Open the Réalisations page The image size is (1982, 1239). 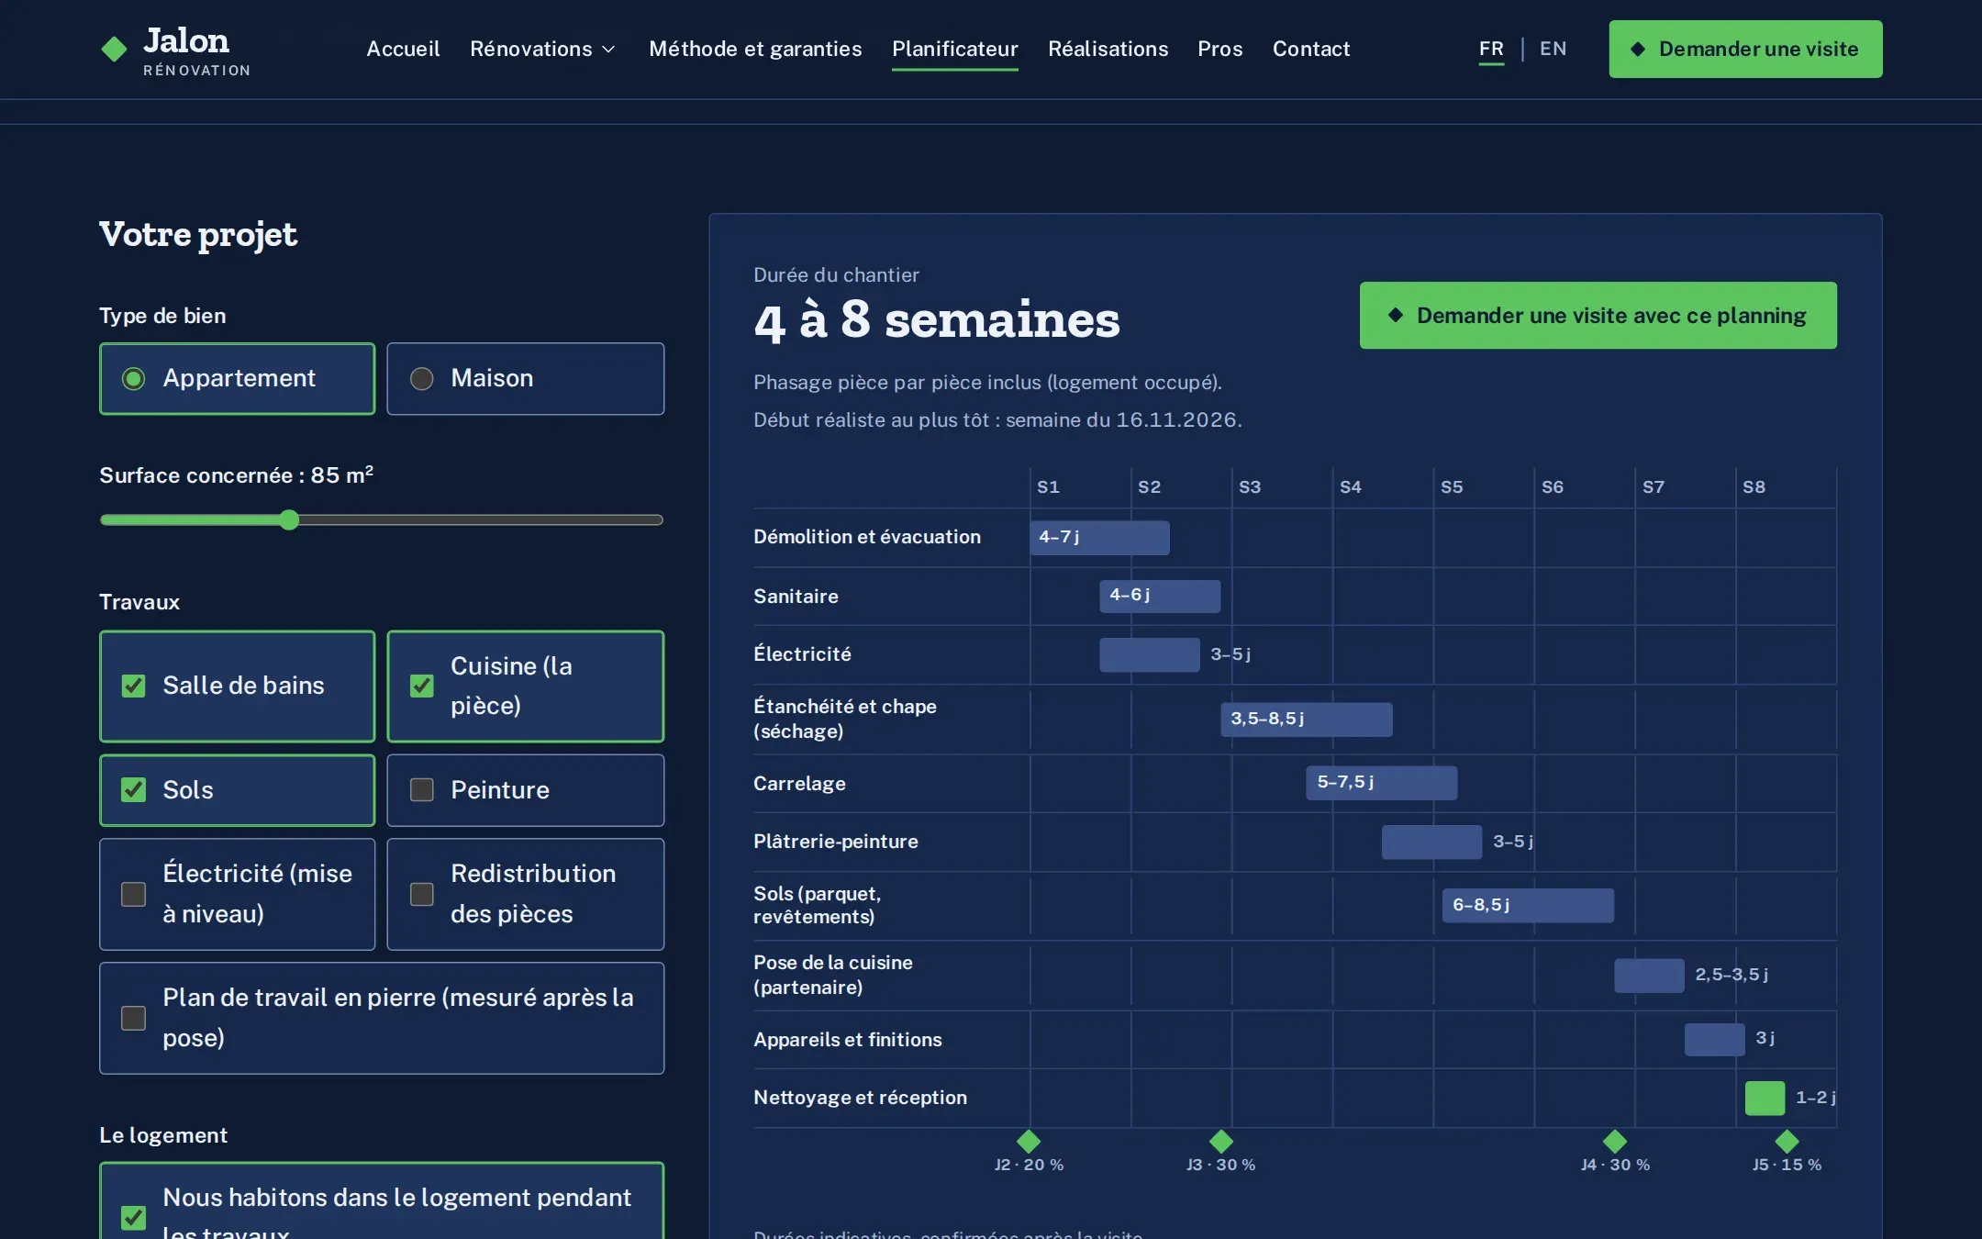coord(1108,49)
